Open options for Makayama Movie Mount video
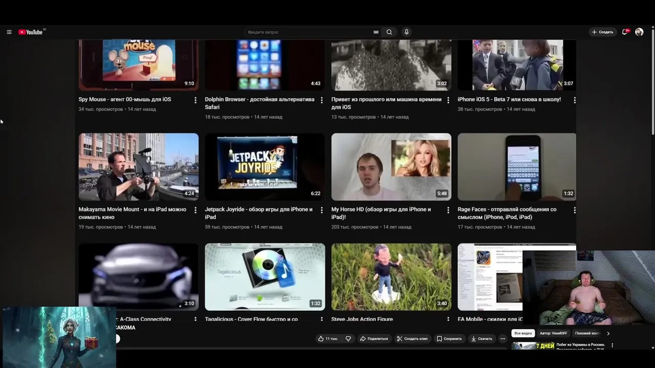This screenshot has height=368, width=655. [x=195, y=210]
